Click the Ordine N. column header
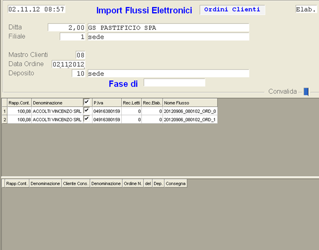Image resolution: width=319 pixels, height=250 pixels. [133, 184]
